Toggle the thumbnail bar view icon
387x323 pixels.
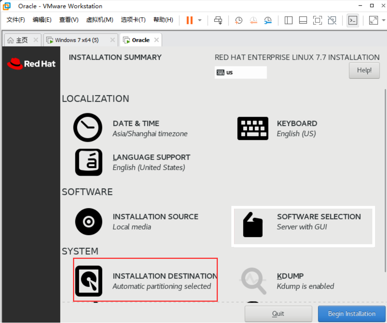303,20
